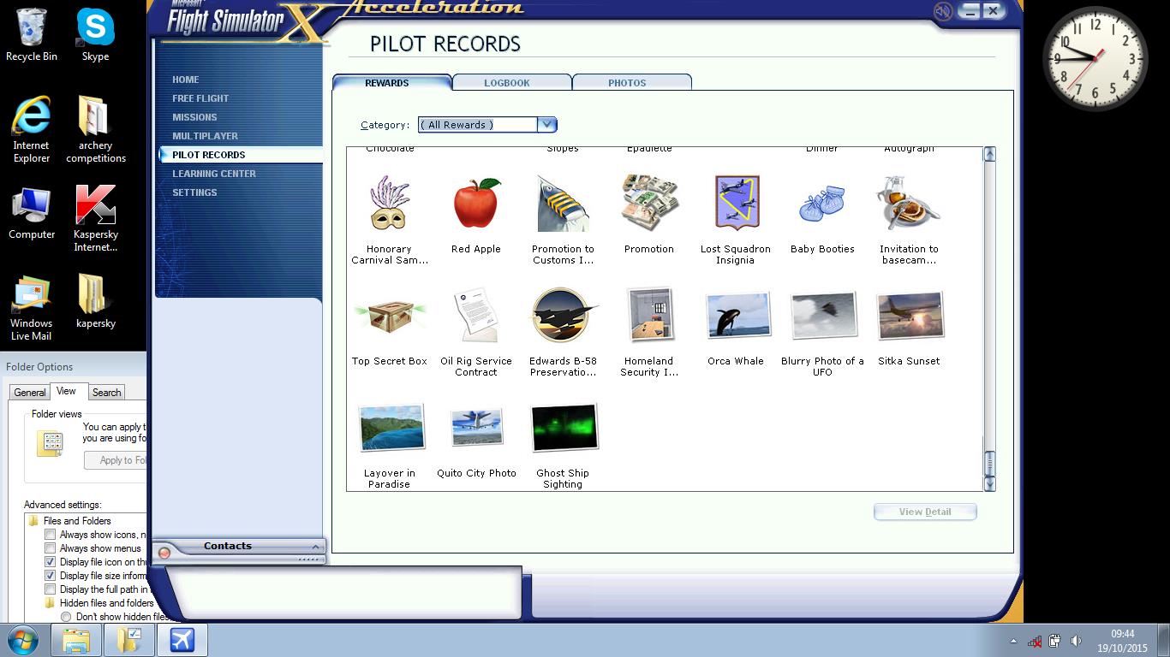Viewport: 1170px width, 657px height.
Task: Select the Don't show hidden files radio button
Action: (x=66, y=617)
